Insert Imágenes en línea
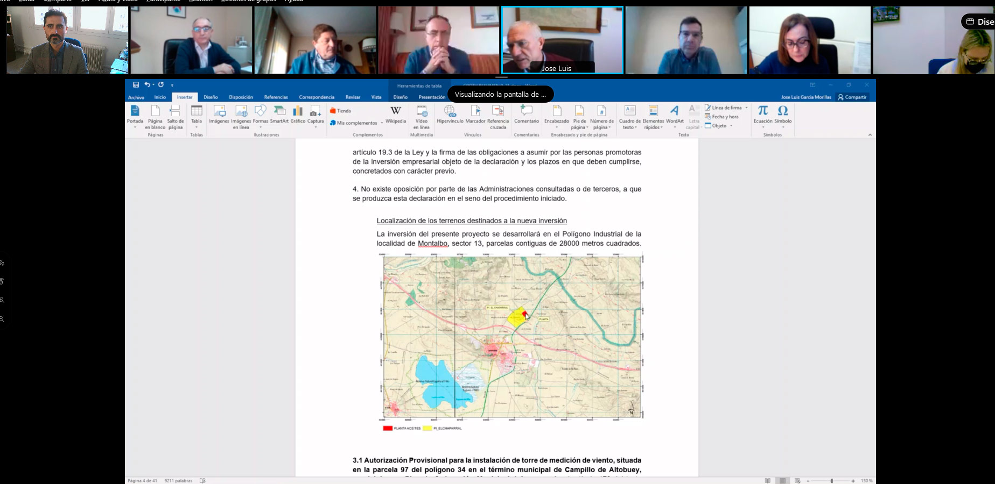Screen dimensions: 995x484 [x=241, y=116]
